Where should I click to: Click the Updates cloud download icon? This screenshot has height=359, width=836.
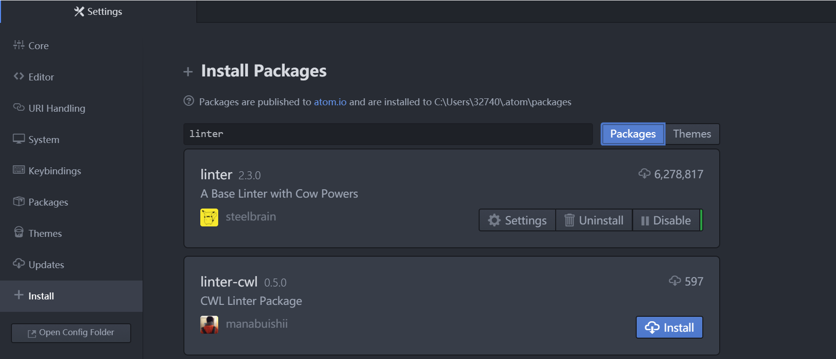[x=19, y=264]
